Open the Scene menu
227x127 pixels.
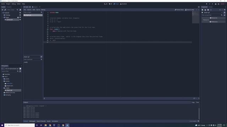tap(3, 4)
